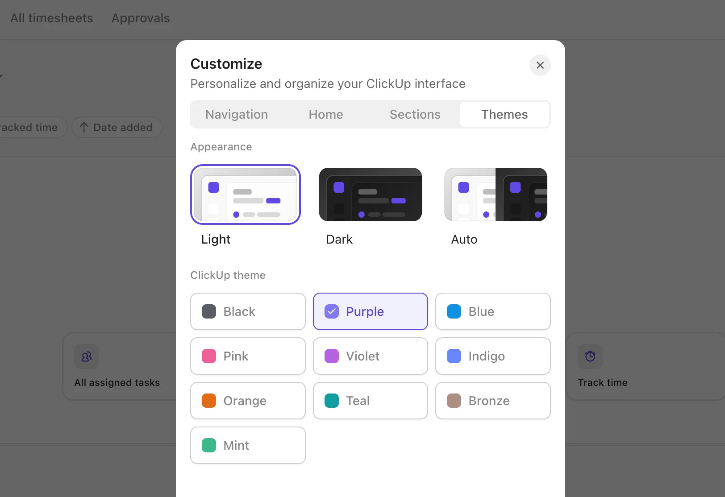The height and width of the screenshot is (497, 725).
Task: Click the Bronze color swatch
Action: click(454, 401)
